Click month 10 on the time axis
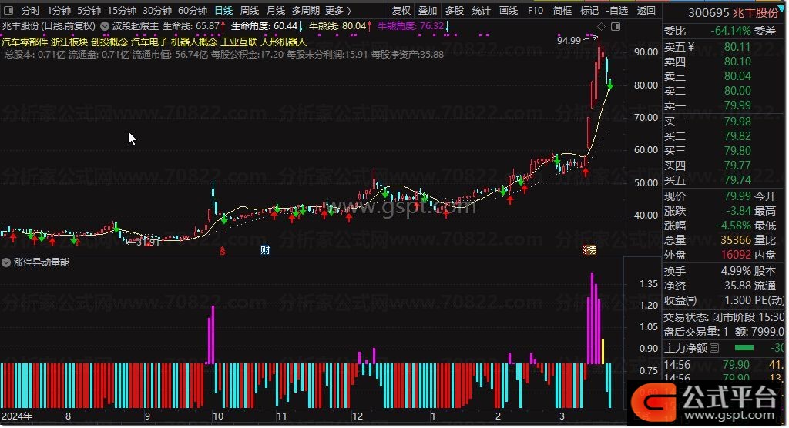The image size is (789, 428). pyautogui.click(x=218, y=416)
